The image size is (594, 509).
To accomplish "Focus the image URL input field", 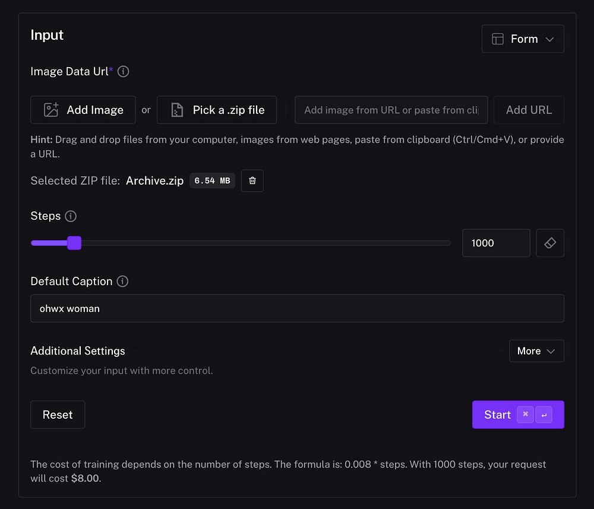I will pyautogui.click(x=391, y=110).
